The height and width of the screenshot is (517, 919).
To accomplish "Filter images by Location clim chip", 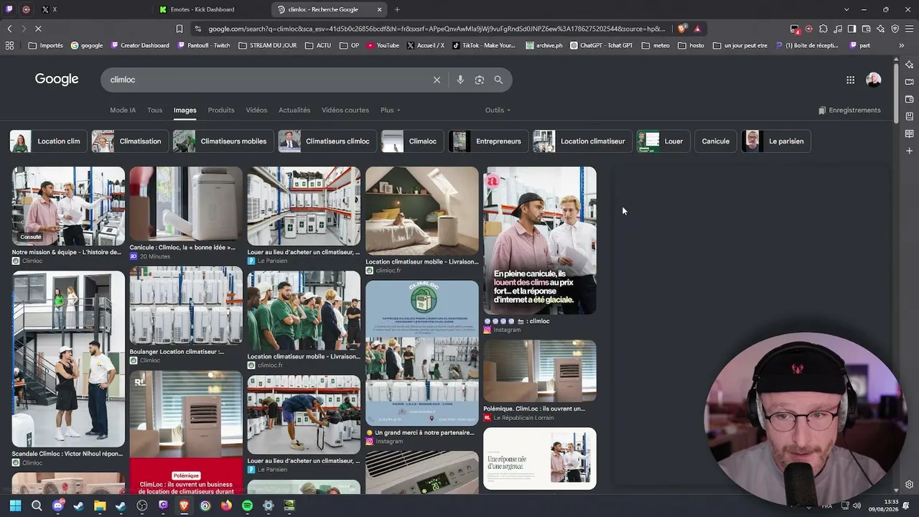I will (49, 141).
